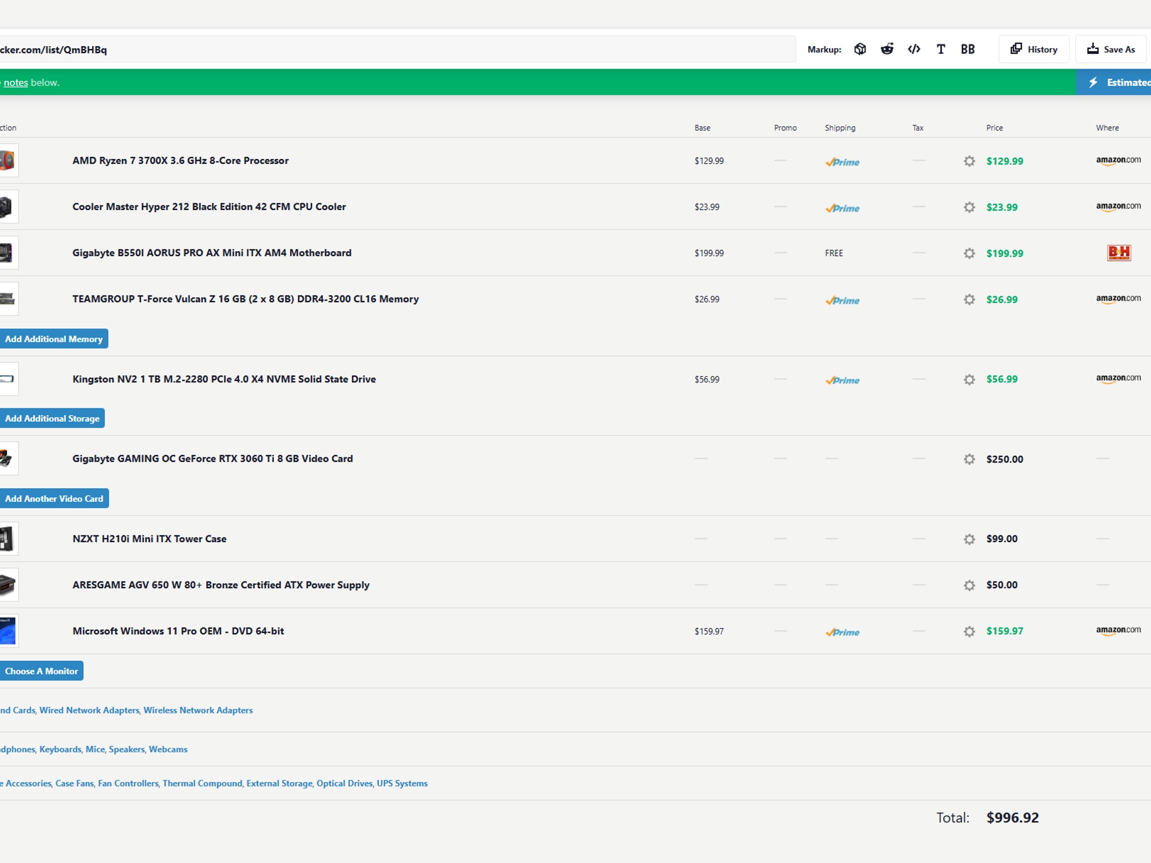Viewport: 1151px width, 863px height.
Task: Open External Storage accessories link
Action: click(x=279, y=783)
